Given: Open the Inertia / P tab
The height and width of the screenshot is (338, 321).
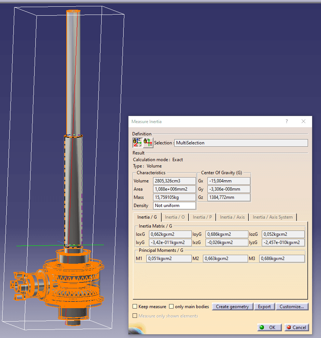Looking at the screenshot, I should pyautogui.click(x=202, y=217).
